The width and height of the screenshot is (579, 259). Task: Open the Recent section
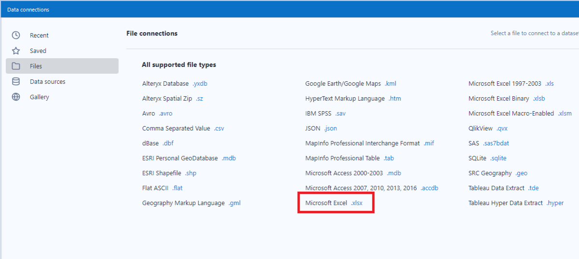point(39,35)
